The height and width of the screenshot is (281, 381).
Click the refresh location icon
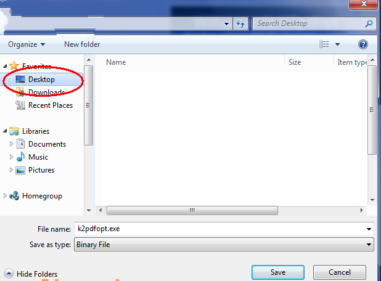pos(240,23)
